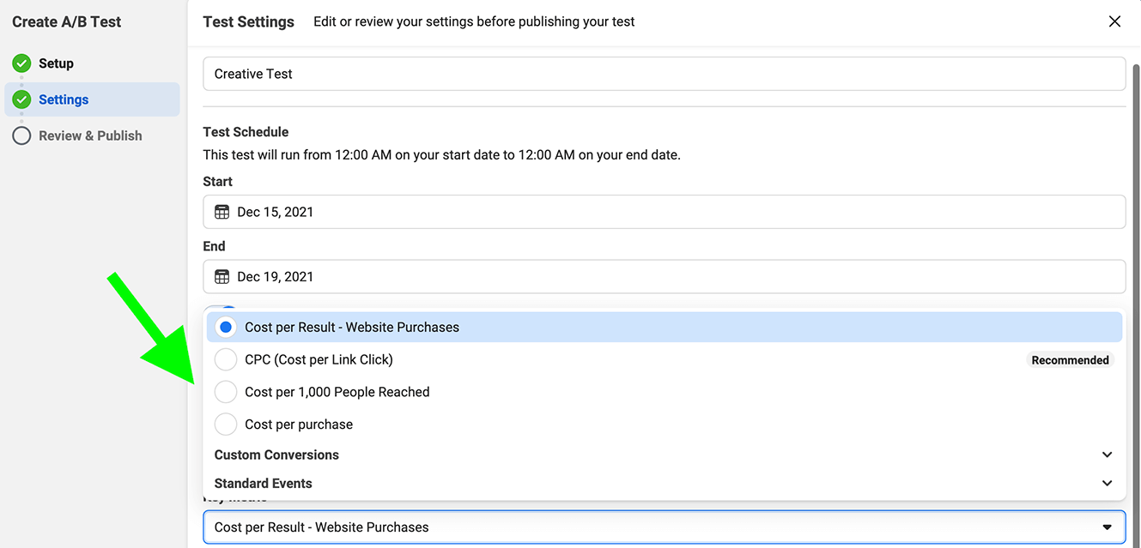Click the Review & Publish step circle icon
Viewport: 1141px width, 548px height.
(x=22, y=135)
